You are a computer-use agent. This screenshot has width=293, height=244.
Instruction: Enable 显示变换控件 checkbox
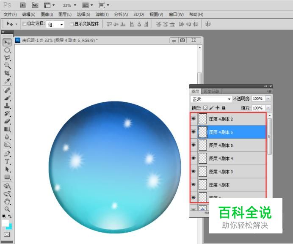pyautogui.click(x=72, y=24)
